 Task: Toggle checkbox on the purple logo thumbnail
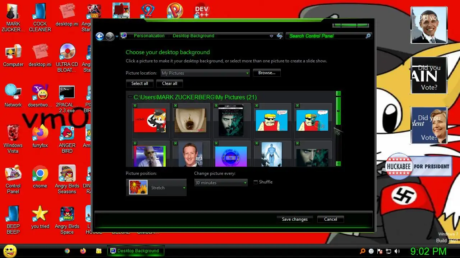pyautogui.click(x=216, y=143)
